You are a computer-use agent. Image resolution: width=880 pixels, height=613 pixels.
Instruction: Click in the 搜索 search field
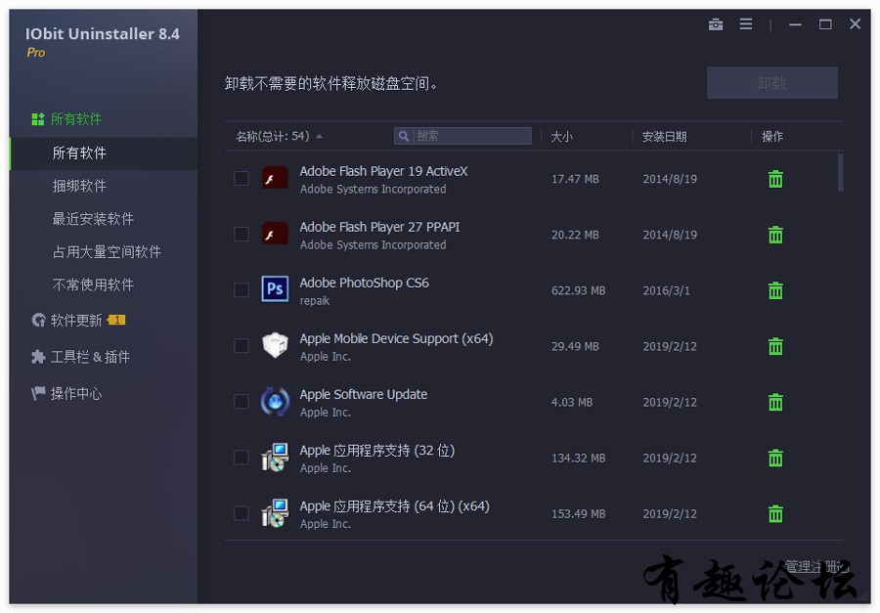pyautogui.click(x=463, y=136)
